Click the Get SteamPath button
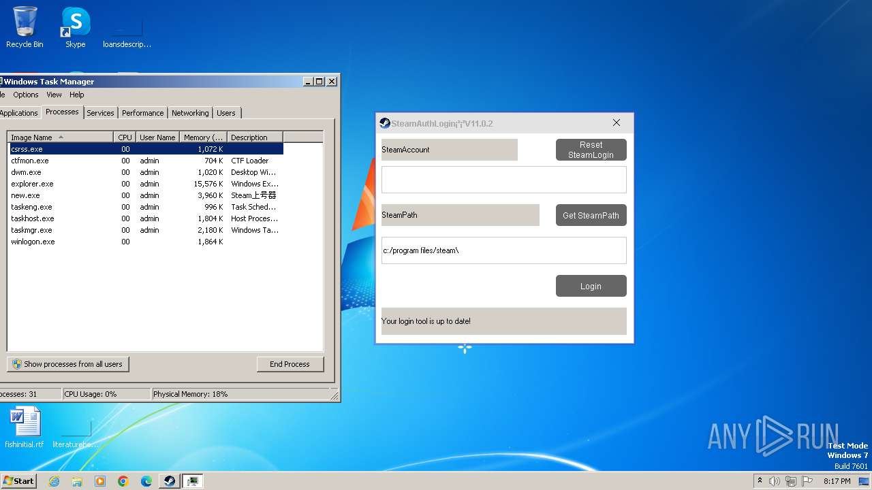Viewport: 872px width, 490px height. pyautogui.click(x=591, y=215)
